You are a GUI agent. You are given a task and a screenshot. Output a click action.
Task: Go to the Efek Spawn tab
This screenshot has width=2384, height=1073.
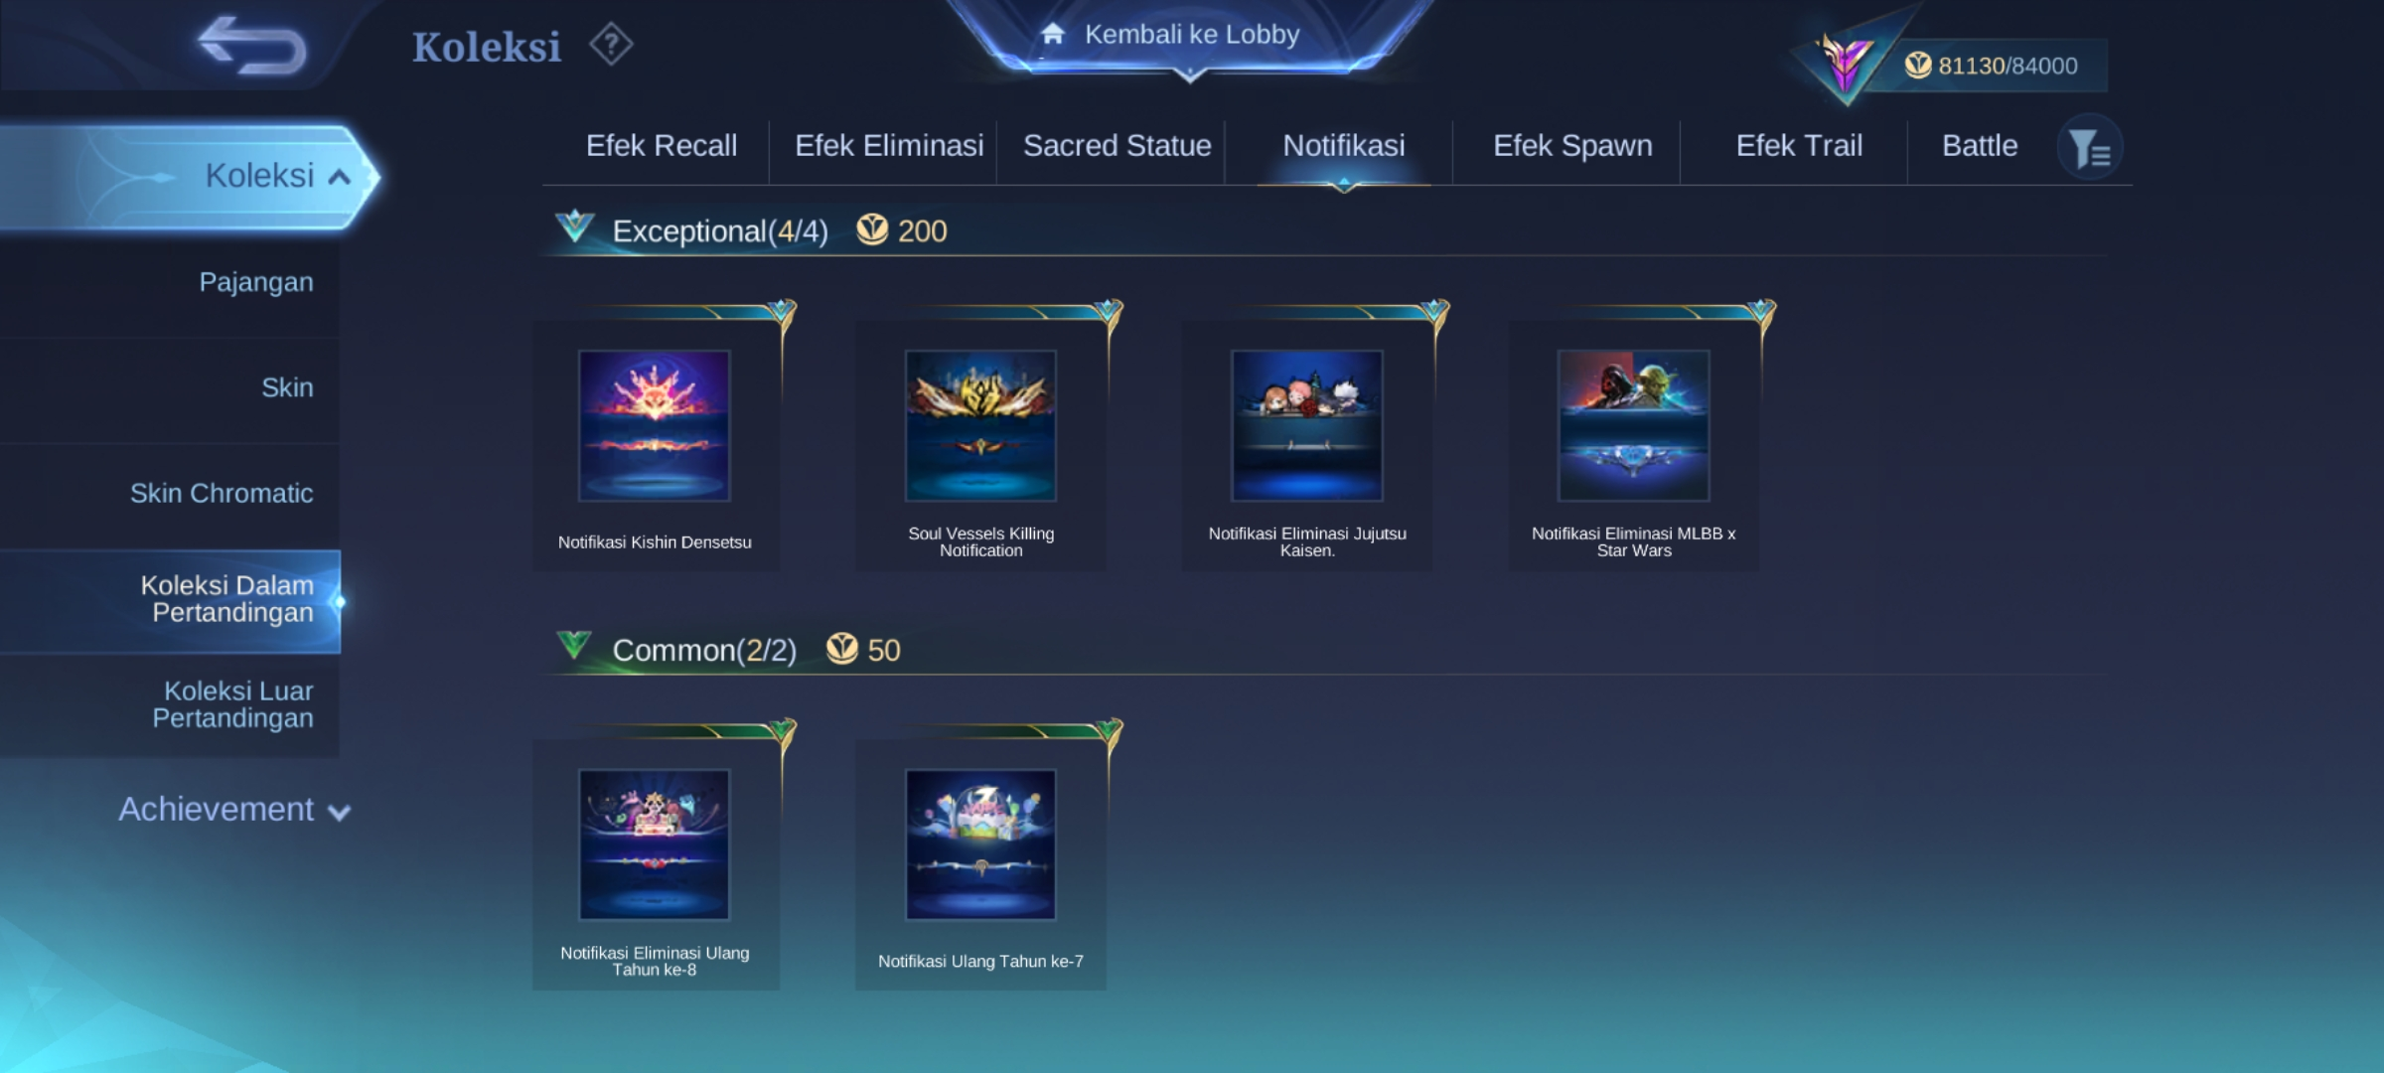click(1572, 146)
